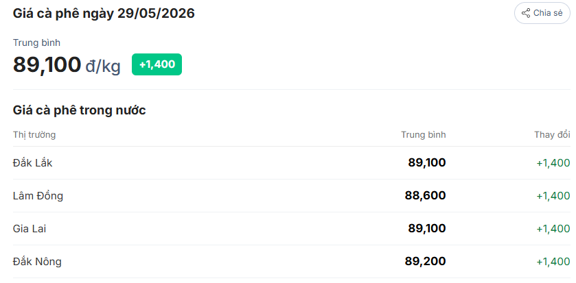Select the Đắk Lắk market row
Image resolution: width=576 pixels, height=283 pixels.
click(x=292, y=163)
